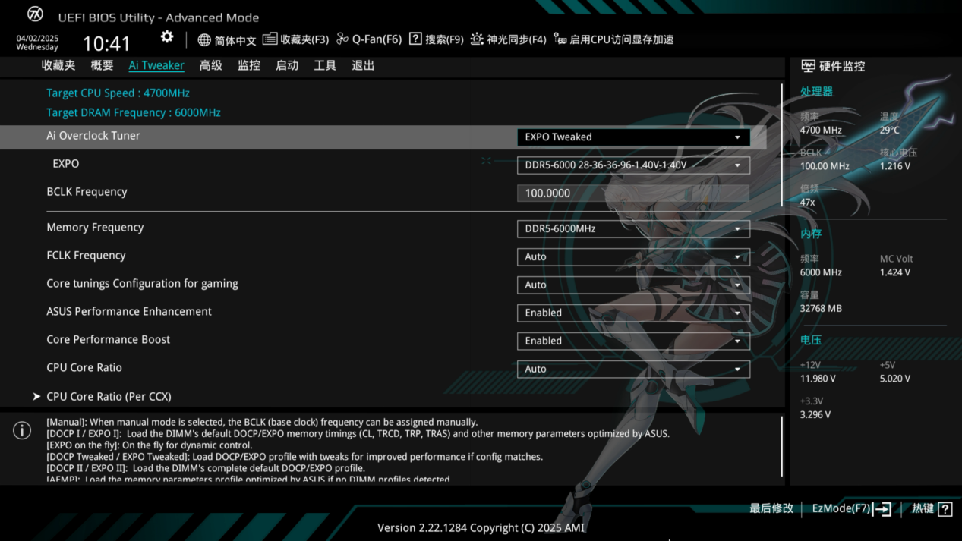
Task: Click the favorites folder icon in top bar
Action: pos(270,39)
